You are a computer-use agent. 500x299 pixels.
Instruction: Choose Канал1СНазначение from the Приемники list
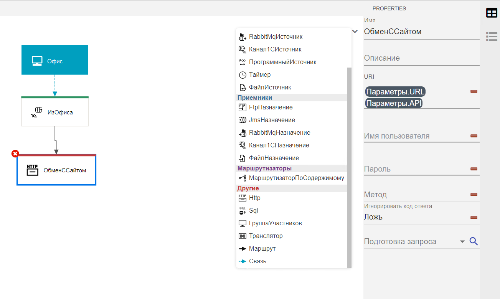pyautogui.click(x=279, y=145)
